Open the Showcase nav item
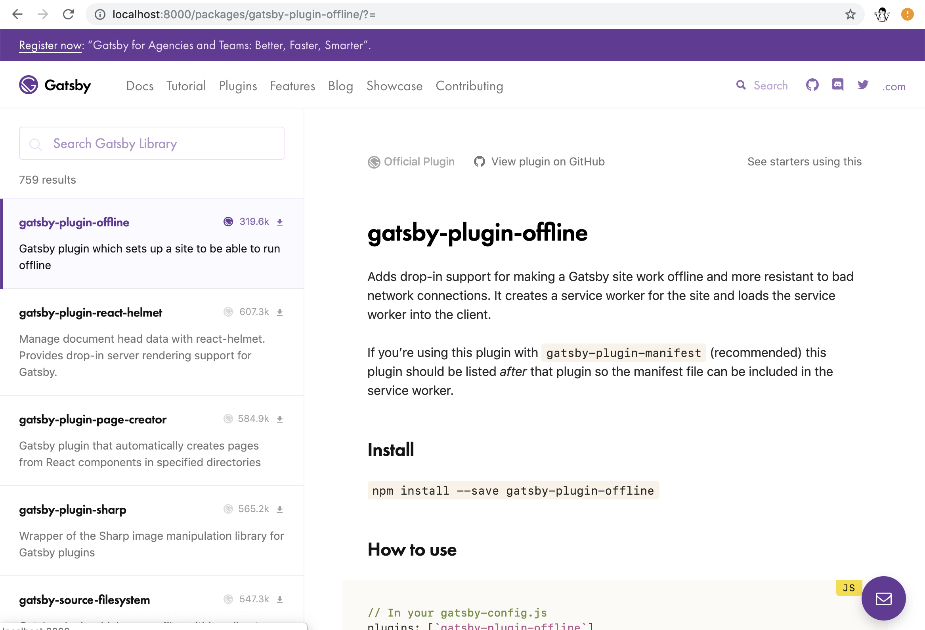Viewport: 925px width, 630px height. click(x=394, y=86)
